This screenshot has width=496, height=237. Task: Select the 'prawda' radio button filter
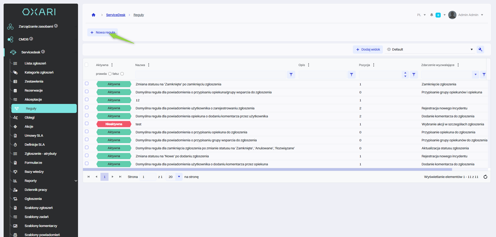click(110, 74)
